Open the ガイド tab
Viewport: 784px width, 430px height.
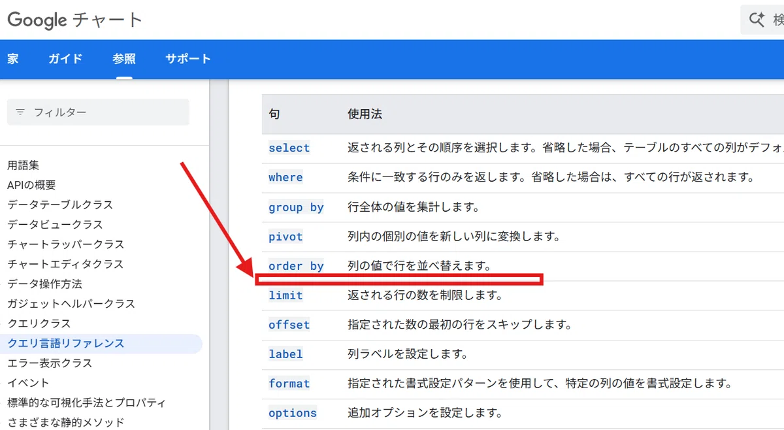[65, 59]
